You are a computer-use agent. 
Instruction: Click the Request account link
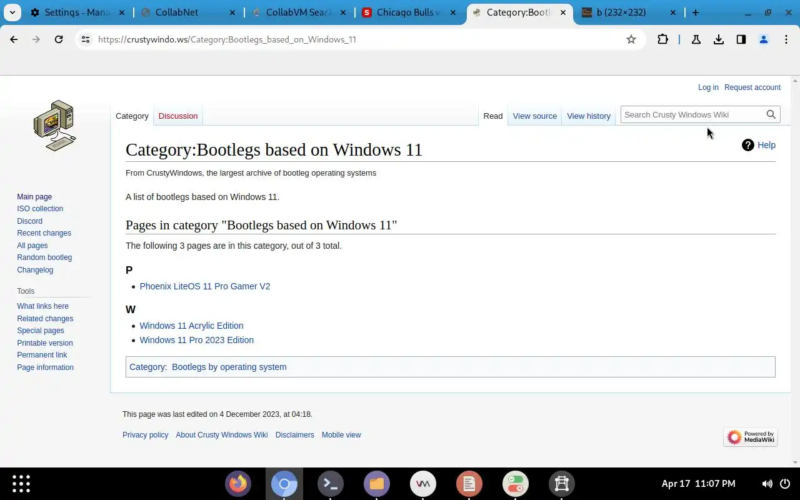click(x=752, y=87)
